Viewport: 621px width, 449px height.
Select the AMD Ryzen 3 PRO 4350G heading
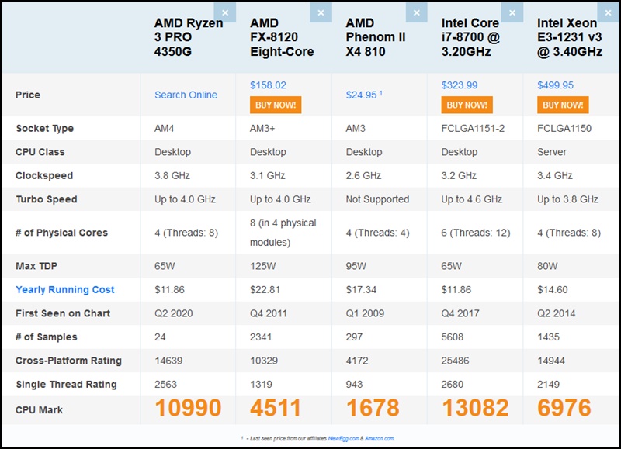coord(189,37)
